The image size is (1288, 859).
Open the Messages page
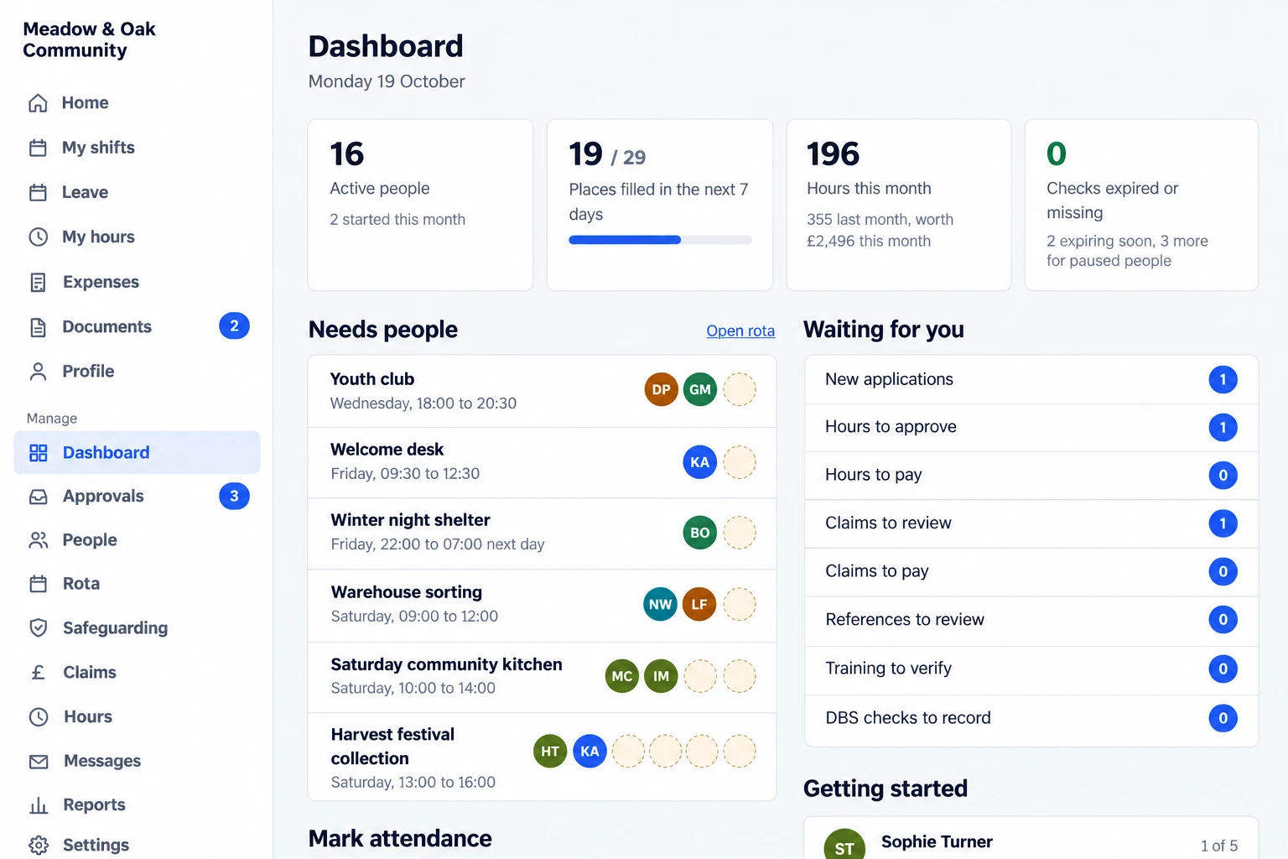click(x=137, y=761)
